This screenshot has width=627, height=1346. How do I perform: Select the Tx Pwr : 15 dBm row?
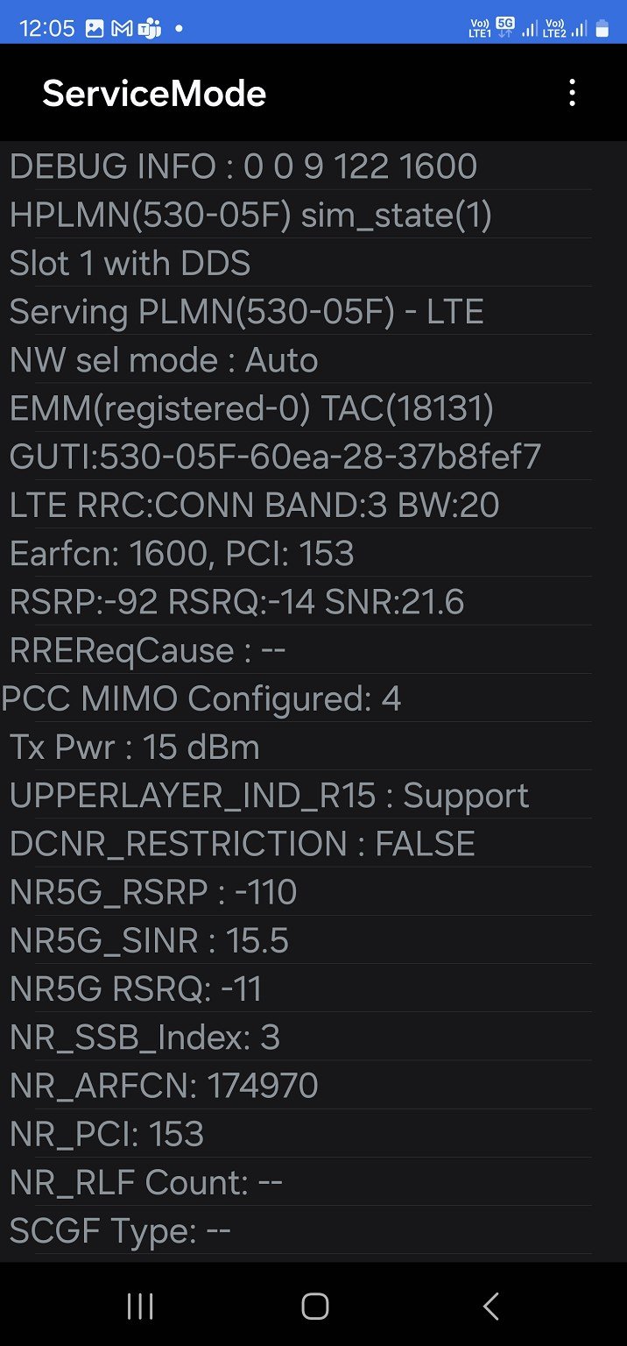tap(298, 747)
